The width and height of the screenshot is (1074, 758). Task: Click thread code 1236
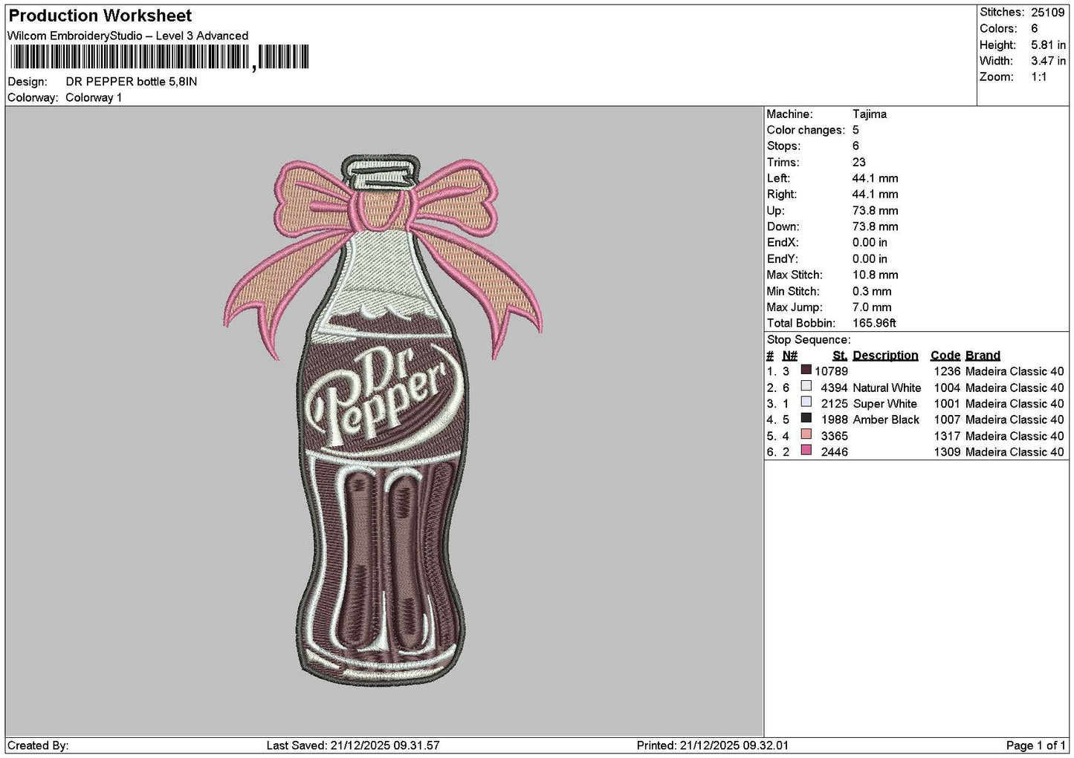coord(947,371)
